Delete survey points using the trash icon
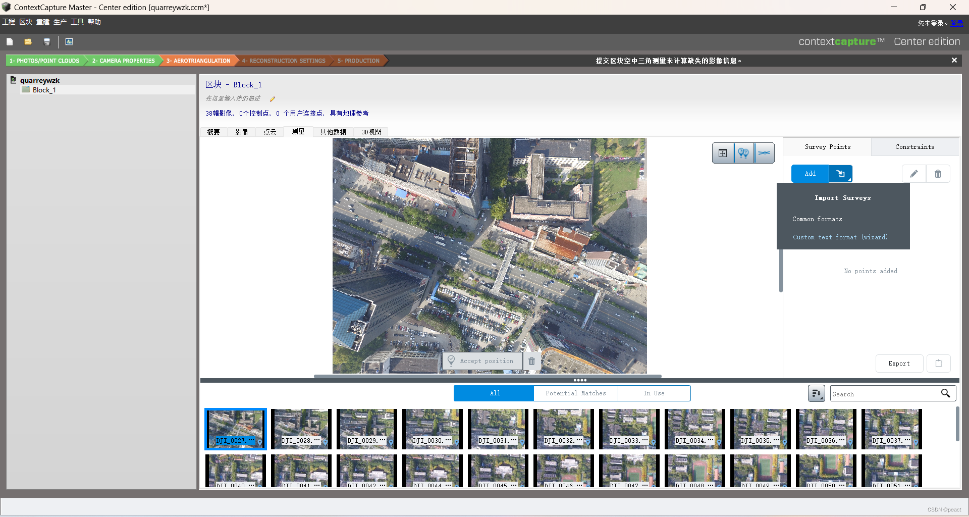Image resolution: width=969 pixels, height=517 pixels. pos(938,173)
